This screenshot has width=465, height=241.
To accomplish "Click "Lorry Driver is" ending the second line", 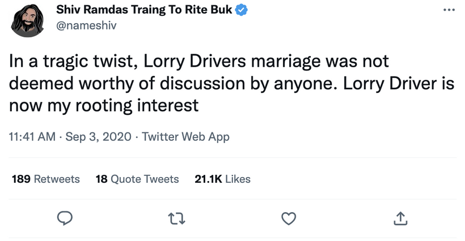I will coord(399,84).
